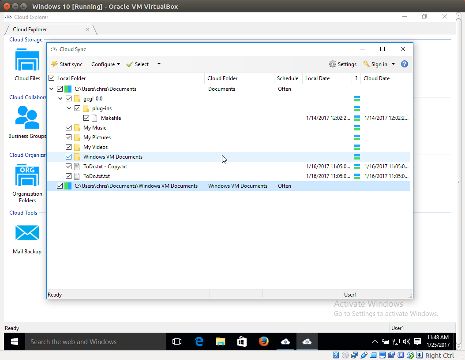Click Settings gear in Cloud Sync toolbar
Screen dimensions: 465x360
coord(342,64)
